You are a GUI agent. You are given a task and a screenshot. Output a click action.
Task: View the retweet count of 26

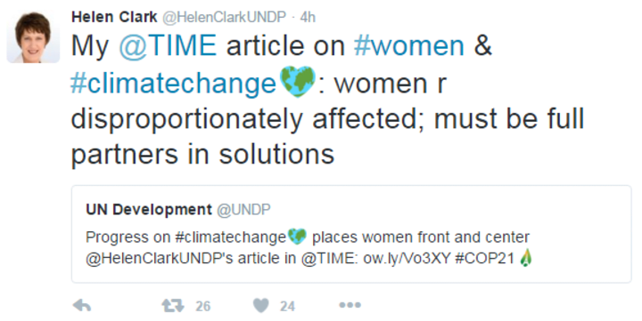click(202, 306)
